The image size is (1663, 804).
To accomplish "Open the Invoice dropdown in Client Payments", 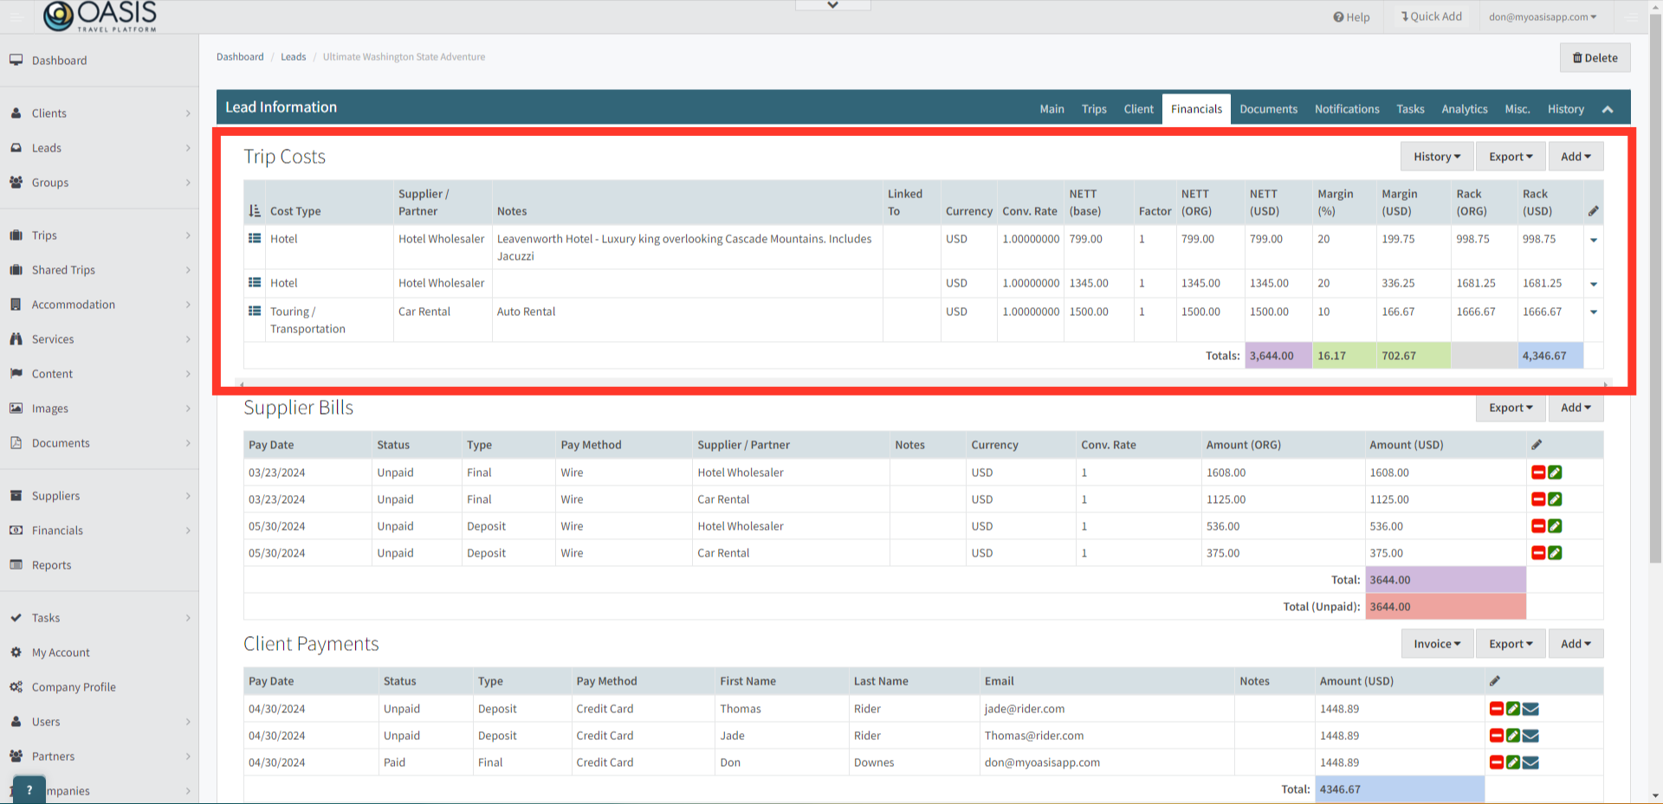I will (x=1436, y=644).
